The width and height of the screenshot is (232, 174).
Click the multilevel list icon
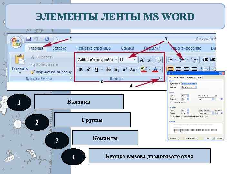(x=194, y=60)
